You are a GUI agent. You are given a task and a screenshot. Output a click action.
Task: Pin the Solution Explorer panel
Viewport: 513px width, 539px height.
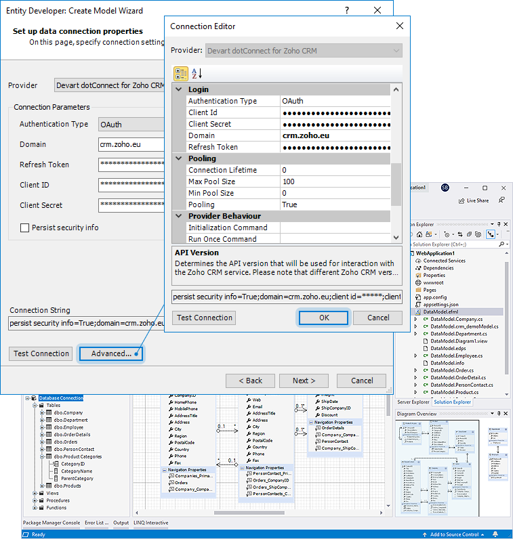pos(499,224)
